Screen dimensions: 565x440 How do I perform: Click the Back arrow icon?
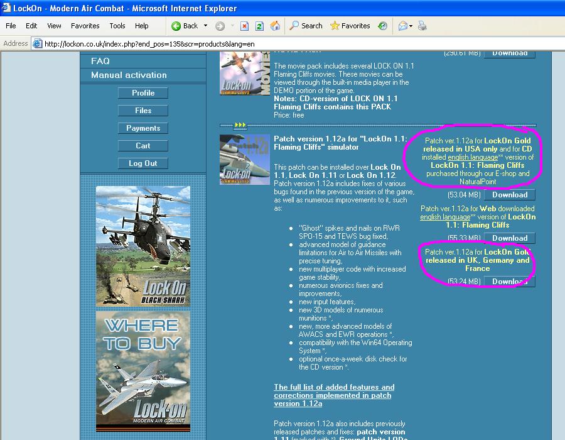176,26
